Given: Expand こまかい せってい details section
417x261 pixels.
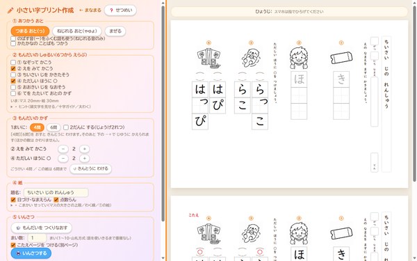Looking at the screenshot, I should click(61, 205).
